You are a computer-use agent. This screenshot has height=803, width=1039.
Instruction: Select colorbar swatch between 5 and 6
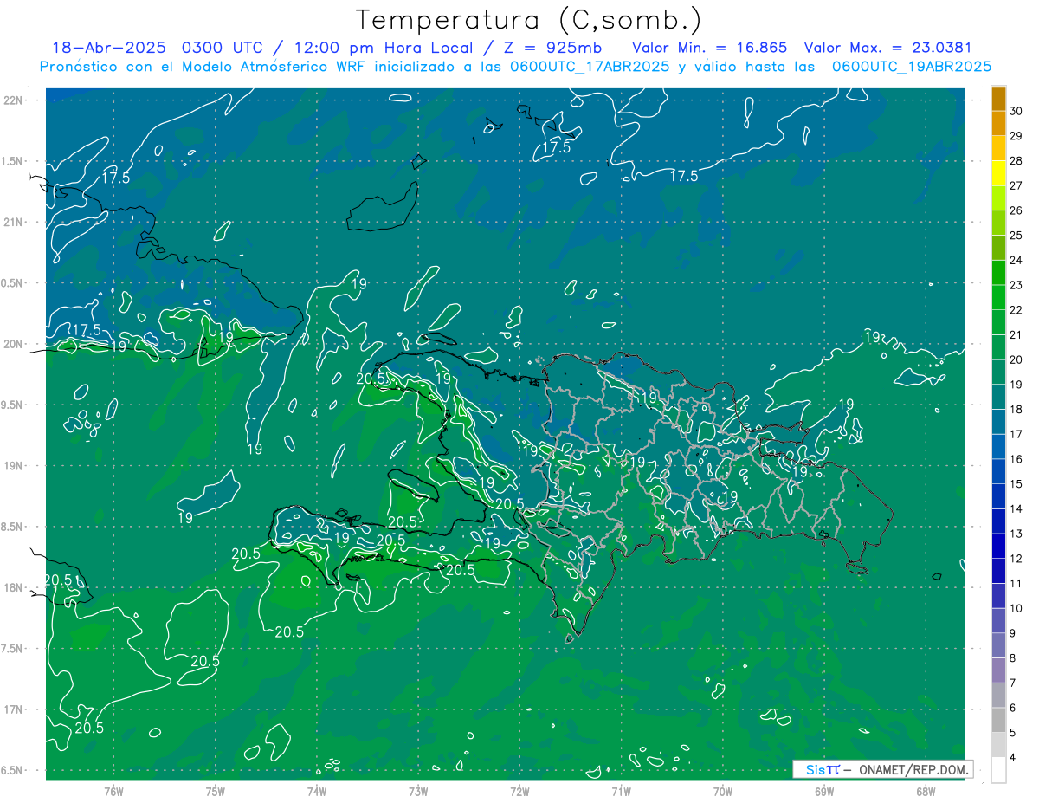pos(999,721)
